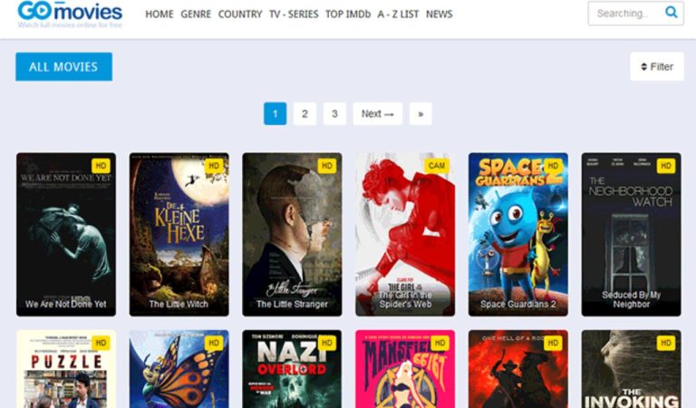Go to pagination page 2
This screenshot has width=696, height=408.
pyautogui.click(x=304, y=113)
